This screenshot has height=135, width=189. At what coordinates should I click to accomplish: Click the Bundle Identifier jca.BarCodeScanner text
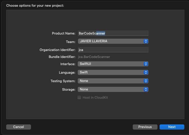(94, 57)
